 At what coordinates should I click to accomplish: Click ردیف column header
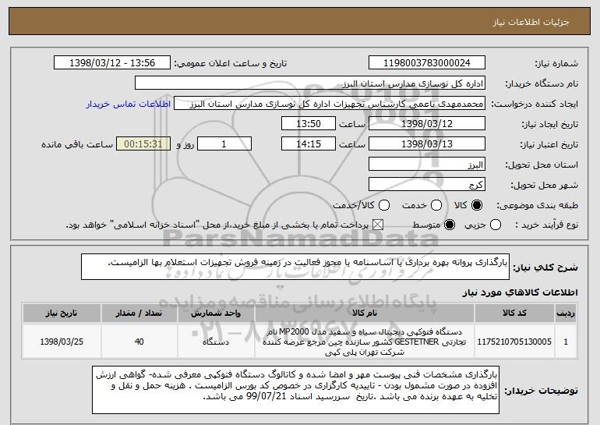(566, 313)
